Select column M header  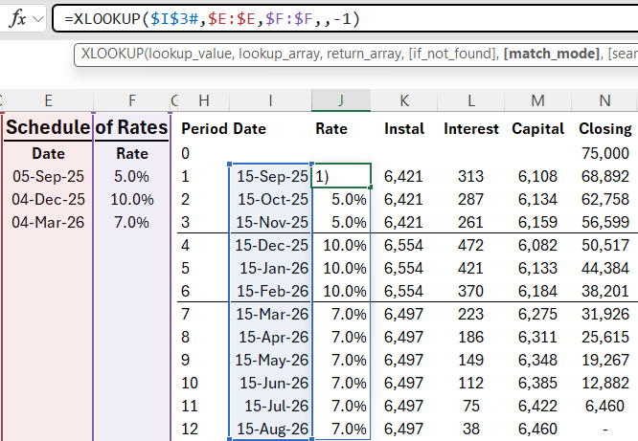[538, 100]
